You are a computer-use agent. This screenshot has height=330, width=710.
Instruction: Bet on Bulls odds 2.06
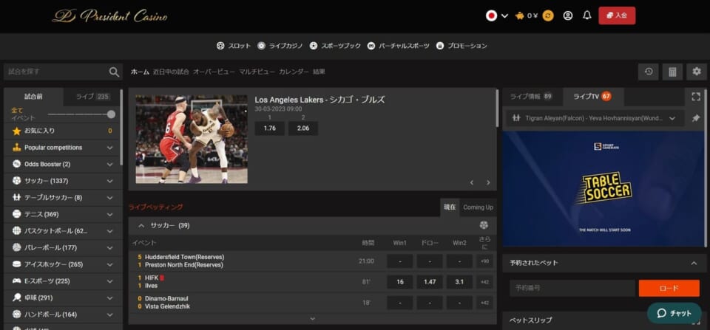[303, 128]
